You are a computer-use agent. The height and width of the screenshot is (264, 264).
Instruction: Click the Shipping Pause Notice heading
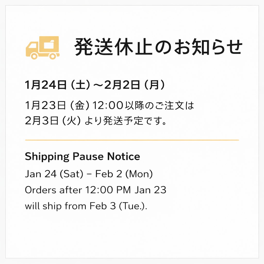tap(82, 156)
